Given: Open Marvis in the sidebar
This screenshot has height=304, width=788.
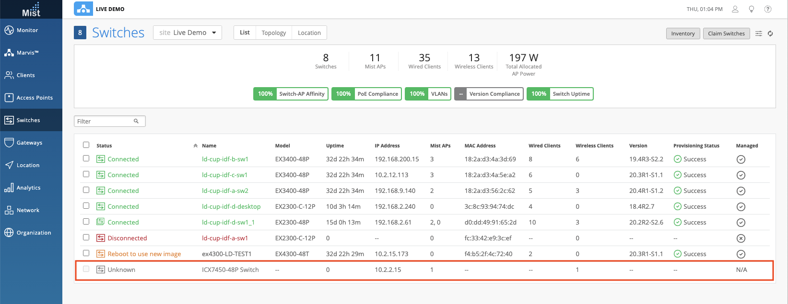Looking at the screenshot, I should click(x=28, y=53).
